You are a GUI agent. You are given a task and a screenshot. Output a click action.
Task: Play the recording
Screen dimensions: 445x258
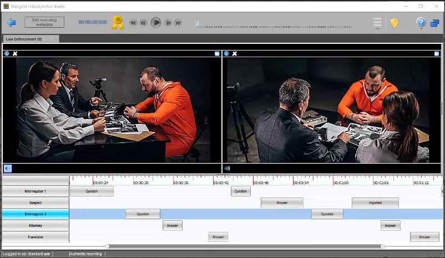156,22
